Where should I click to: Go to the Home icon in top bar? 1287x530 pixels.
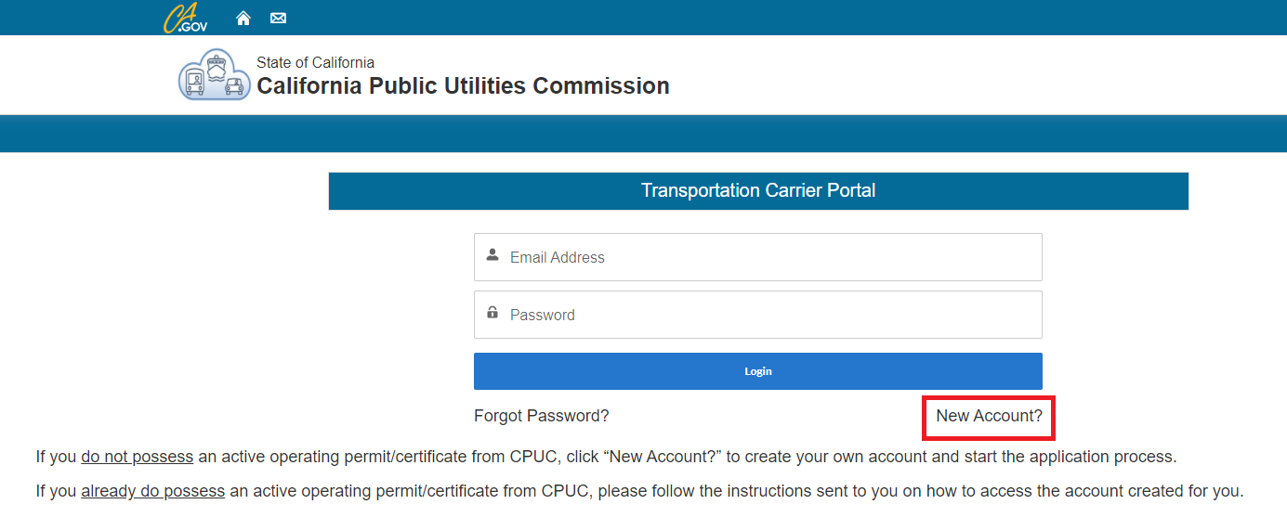[243, 18]
